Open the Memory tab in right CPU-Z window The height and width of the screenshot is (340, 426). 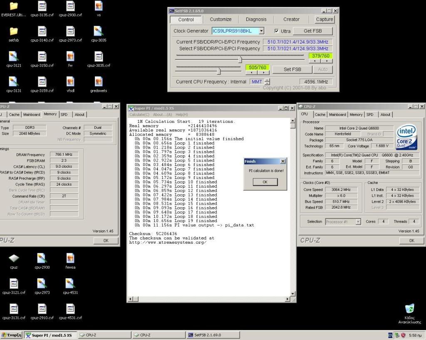coord(356,115)
